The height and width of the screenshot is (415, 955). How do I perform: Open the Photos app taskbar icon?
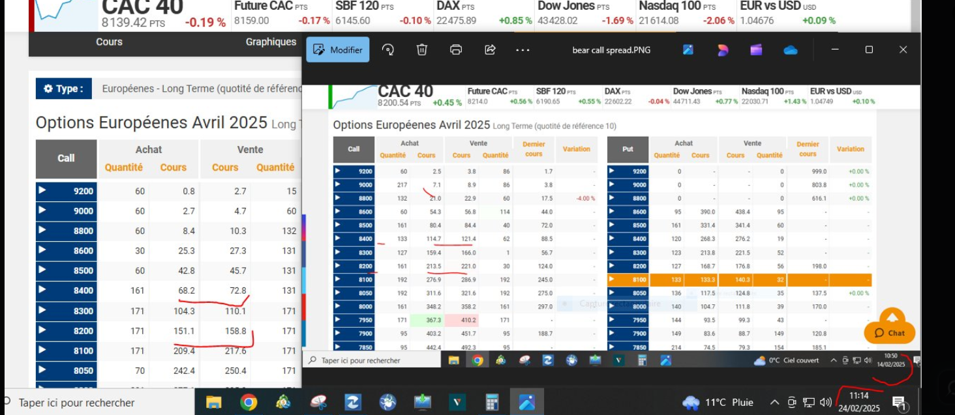(x=527, y=403)
